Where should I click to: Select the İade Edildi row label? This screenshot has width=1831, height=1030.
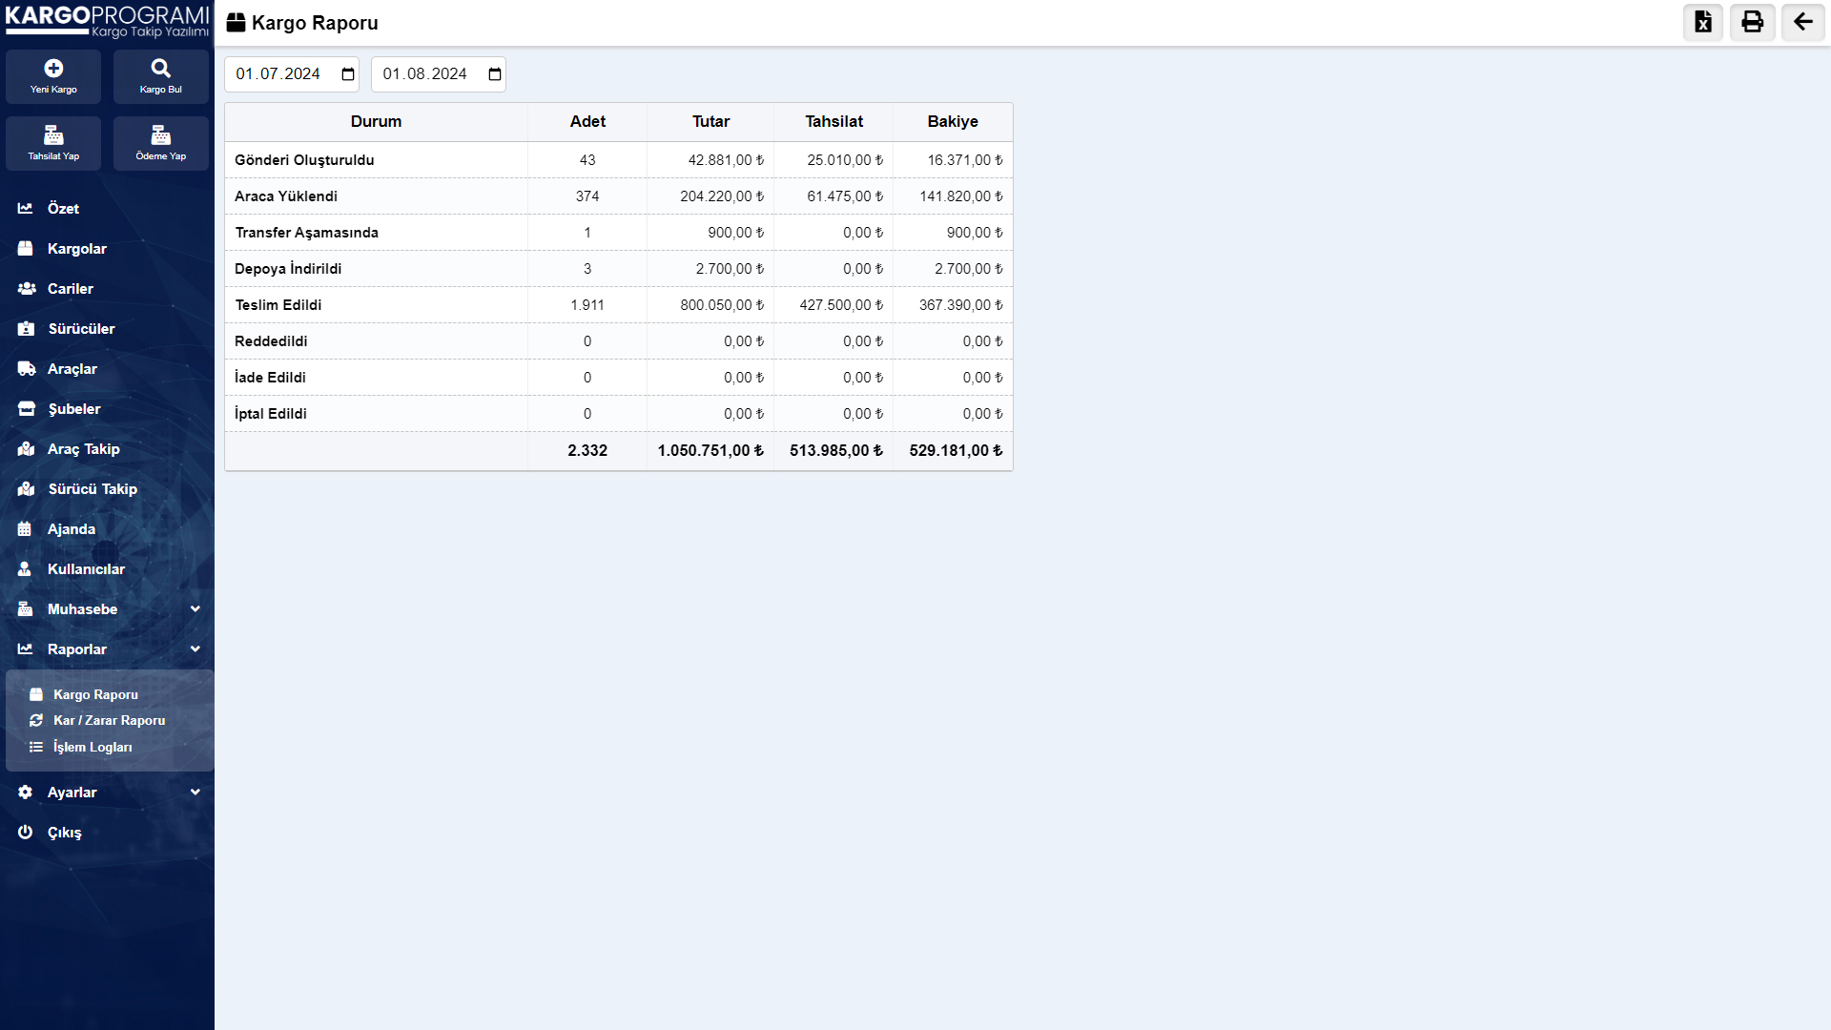(x=270, y=378)
